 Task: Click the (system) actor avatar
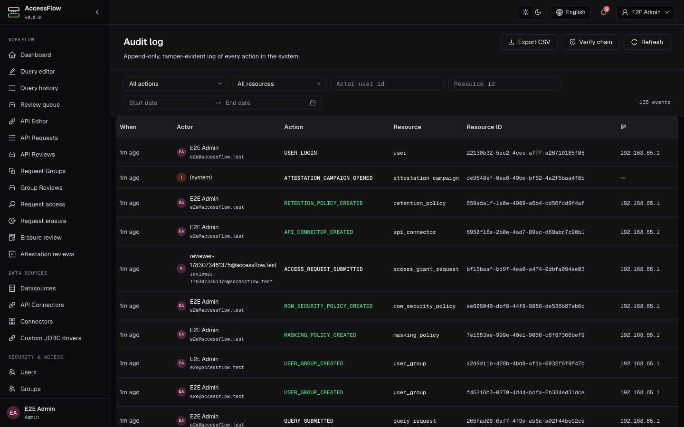181,177
